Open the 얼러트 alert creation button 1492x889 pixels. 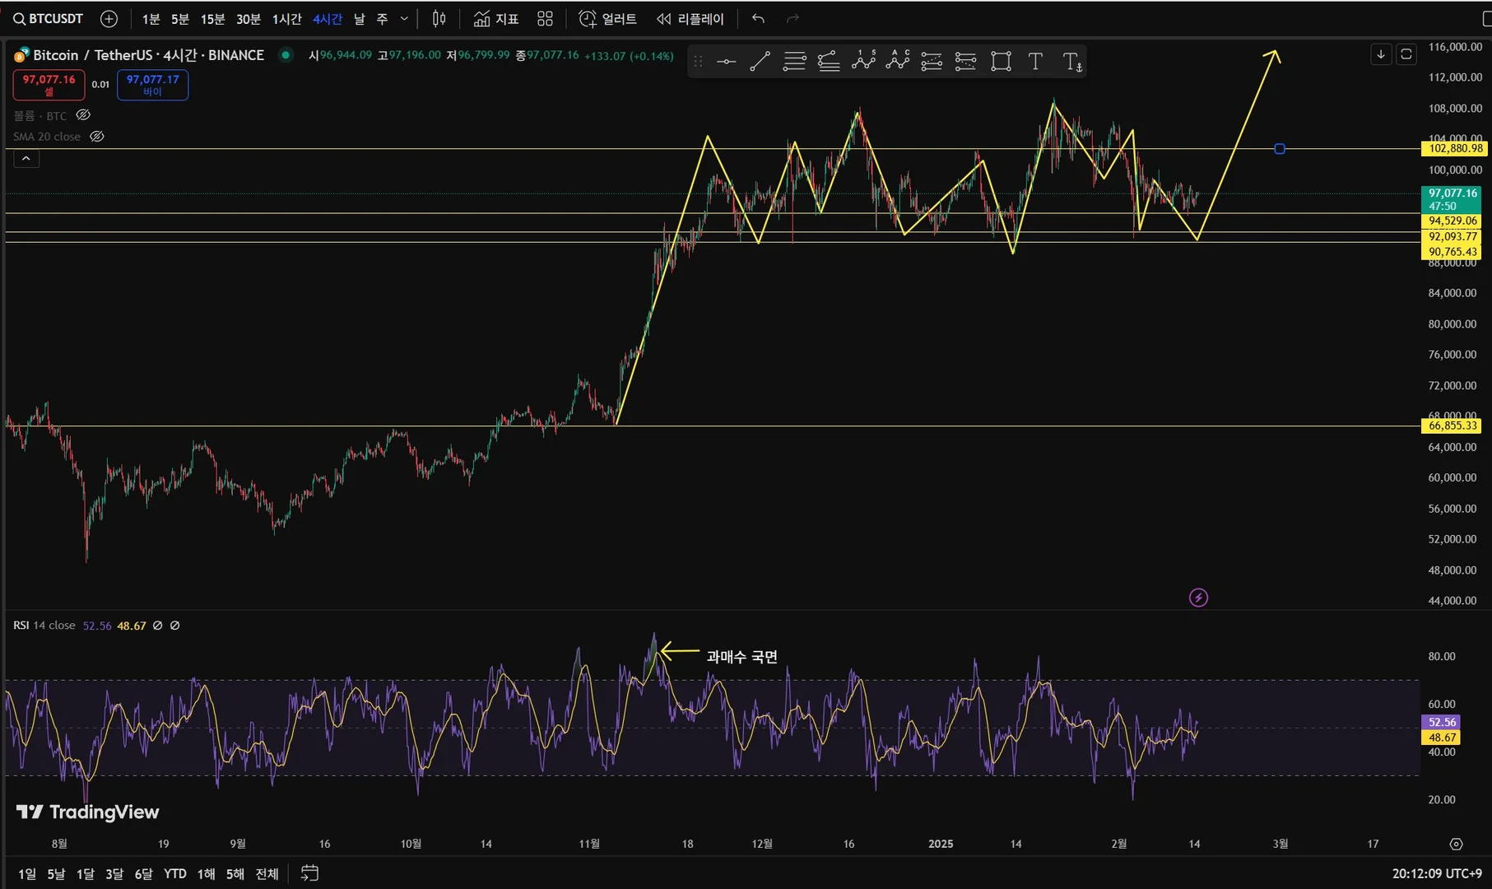coord(608,19)
